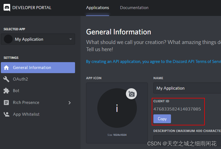The height and width of the screenshot is (149, 221).
Task: Click the puzzle piece Bot icon
Action: [6, 91]
